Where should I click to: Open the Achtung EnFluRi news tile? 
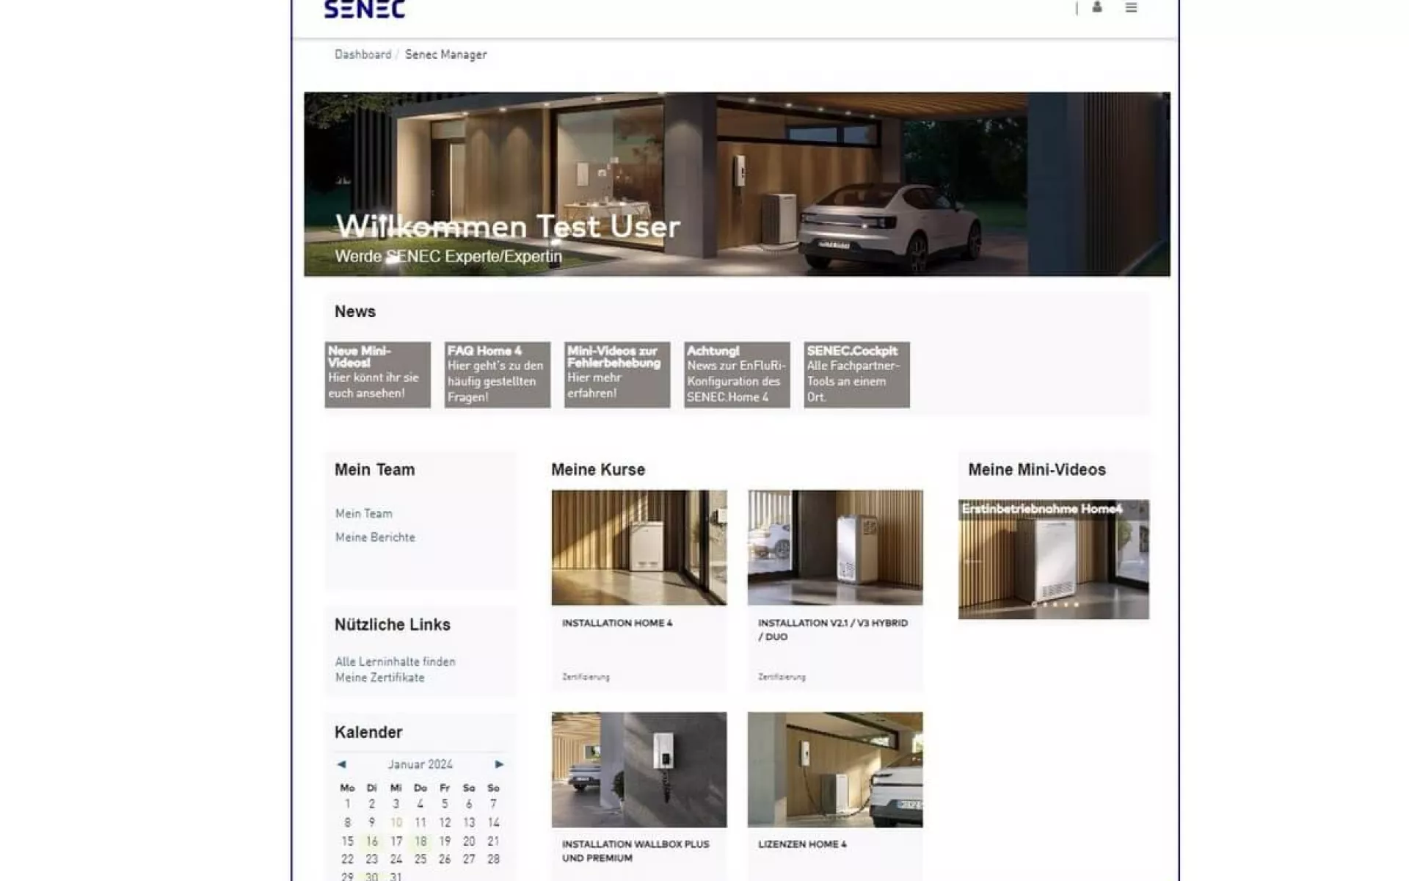click(x=736, y=374)
